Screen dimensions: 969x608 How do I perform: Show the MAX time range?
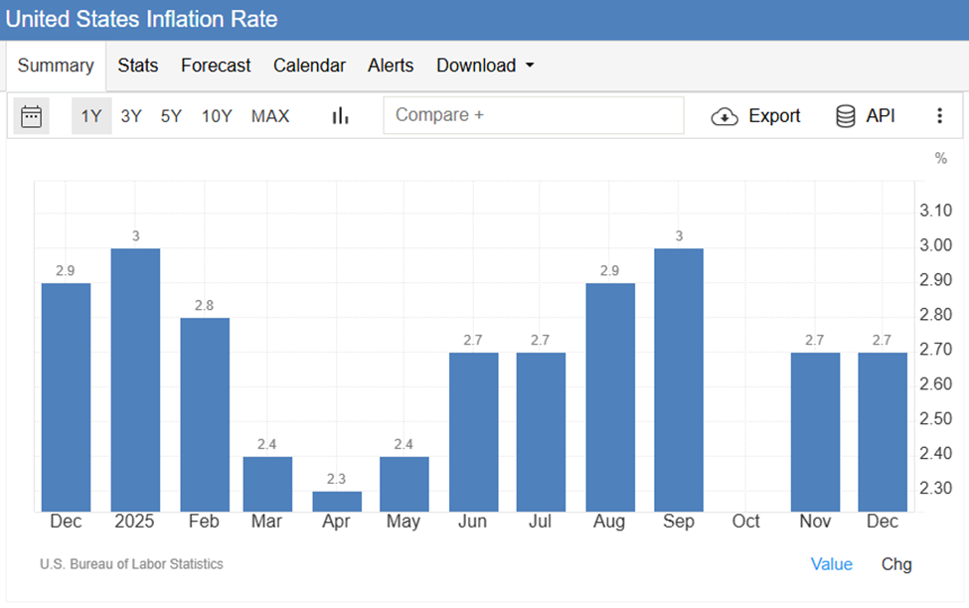click(270, 116)
